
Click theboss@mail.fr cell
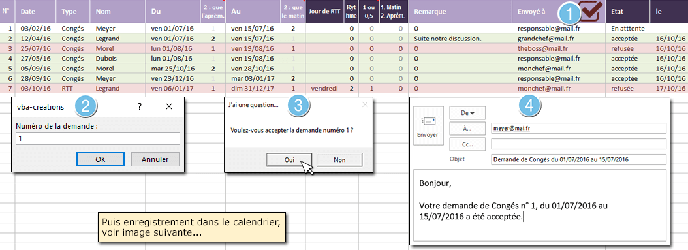tap(559, 48)
